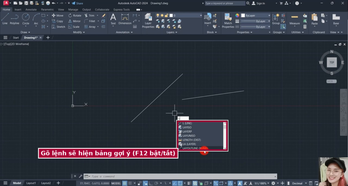The width and height of the screenshot is (348, 186).
Task: Click the Offset tool icon
Action: [x=103, y=27]
